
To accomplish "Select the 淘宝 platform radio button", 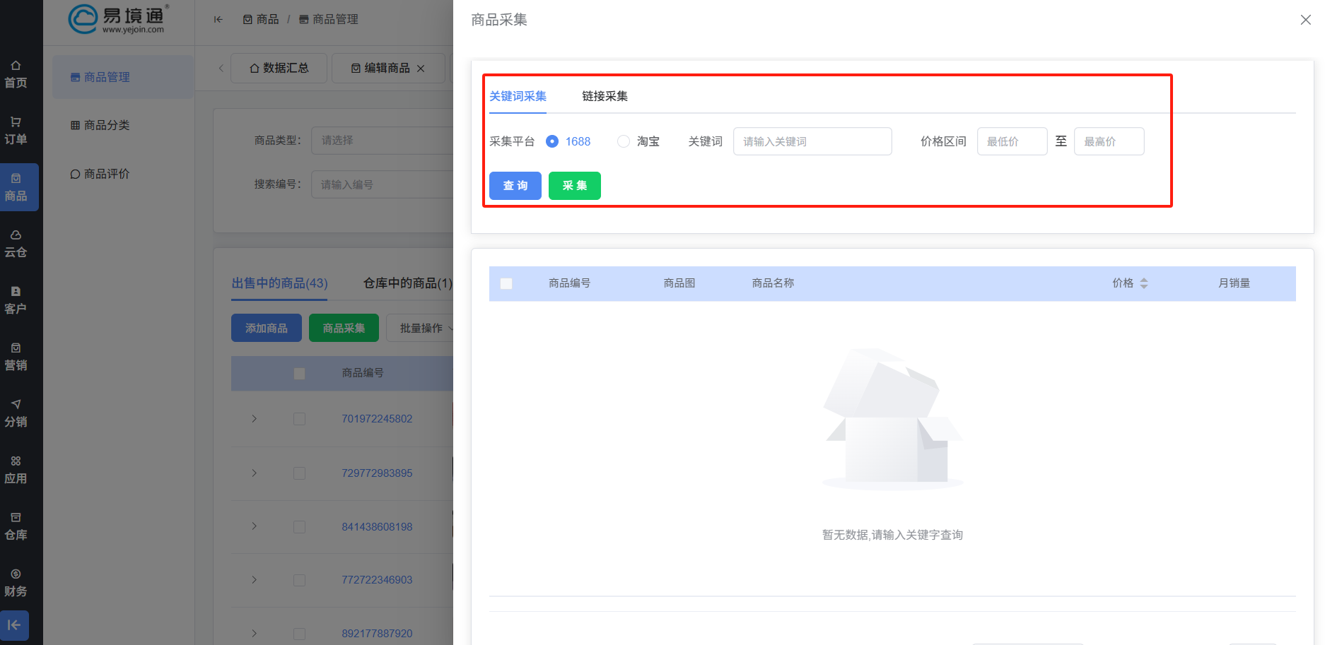I will point(624,141).
